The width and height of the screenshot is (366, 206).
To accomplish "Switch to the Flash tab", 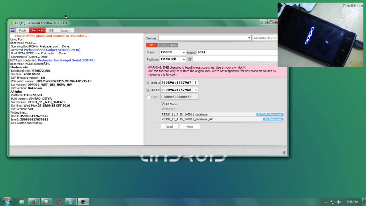I will (x=22, y=31).
